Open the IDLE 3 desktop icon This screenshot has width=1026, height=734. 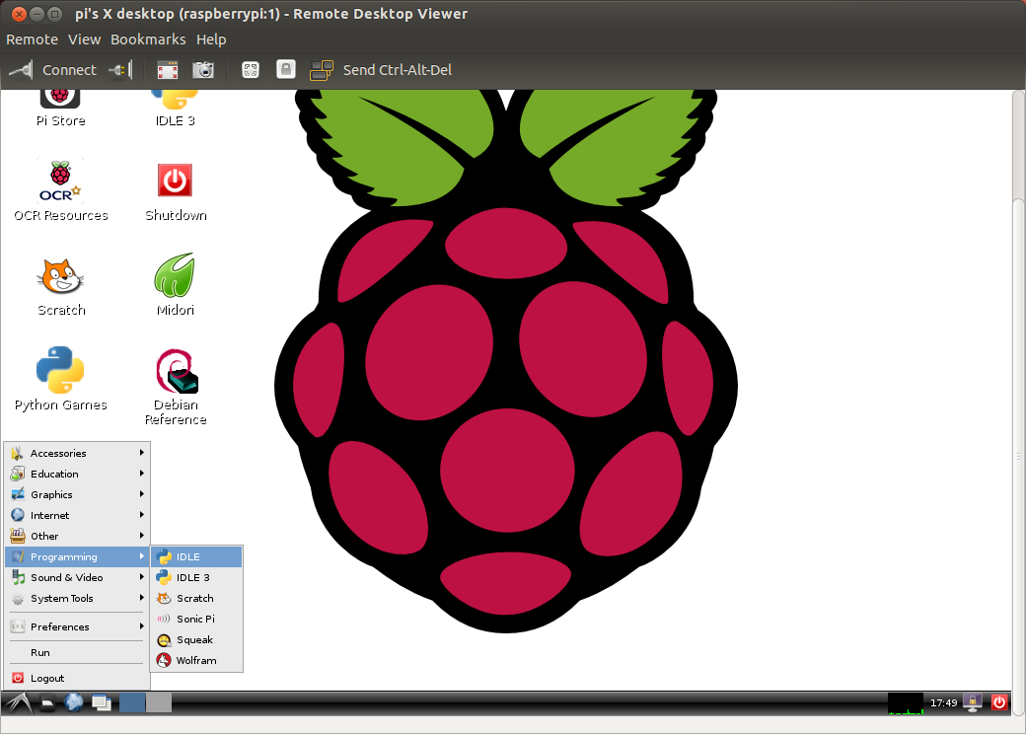175,109
